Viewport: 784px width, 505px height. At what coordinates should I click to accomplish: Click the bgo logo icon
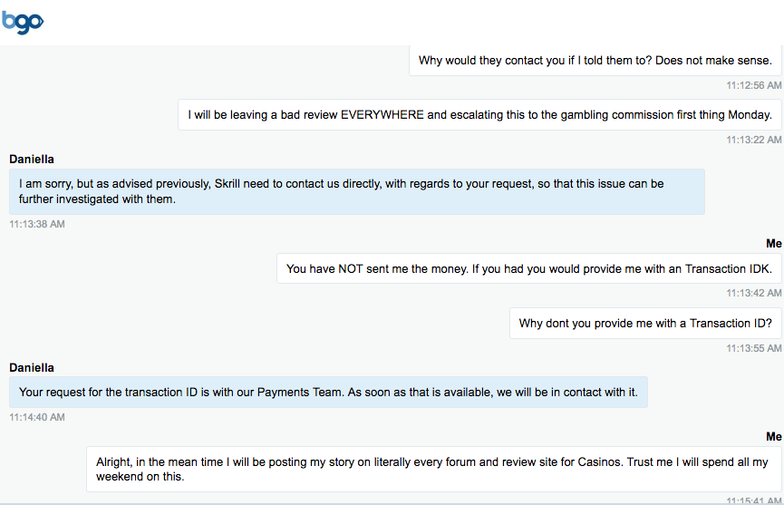[23, 22]
